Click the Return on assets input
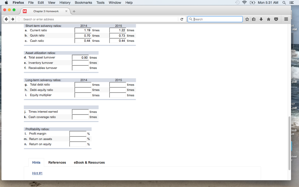Screen dimensions: 299x187 78,139
